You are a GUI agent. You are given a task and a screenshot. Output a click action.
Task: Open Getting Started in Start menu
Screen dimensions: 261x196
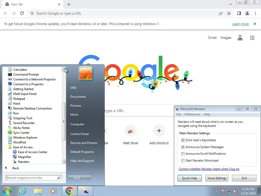coord(23,89)
